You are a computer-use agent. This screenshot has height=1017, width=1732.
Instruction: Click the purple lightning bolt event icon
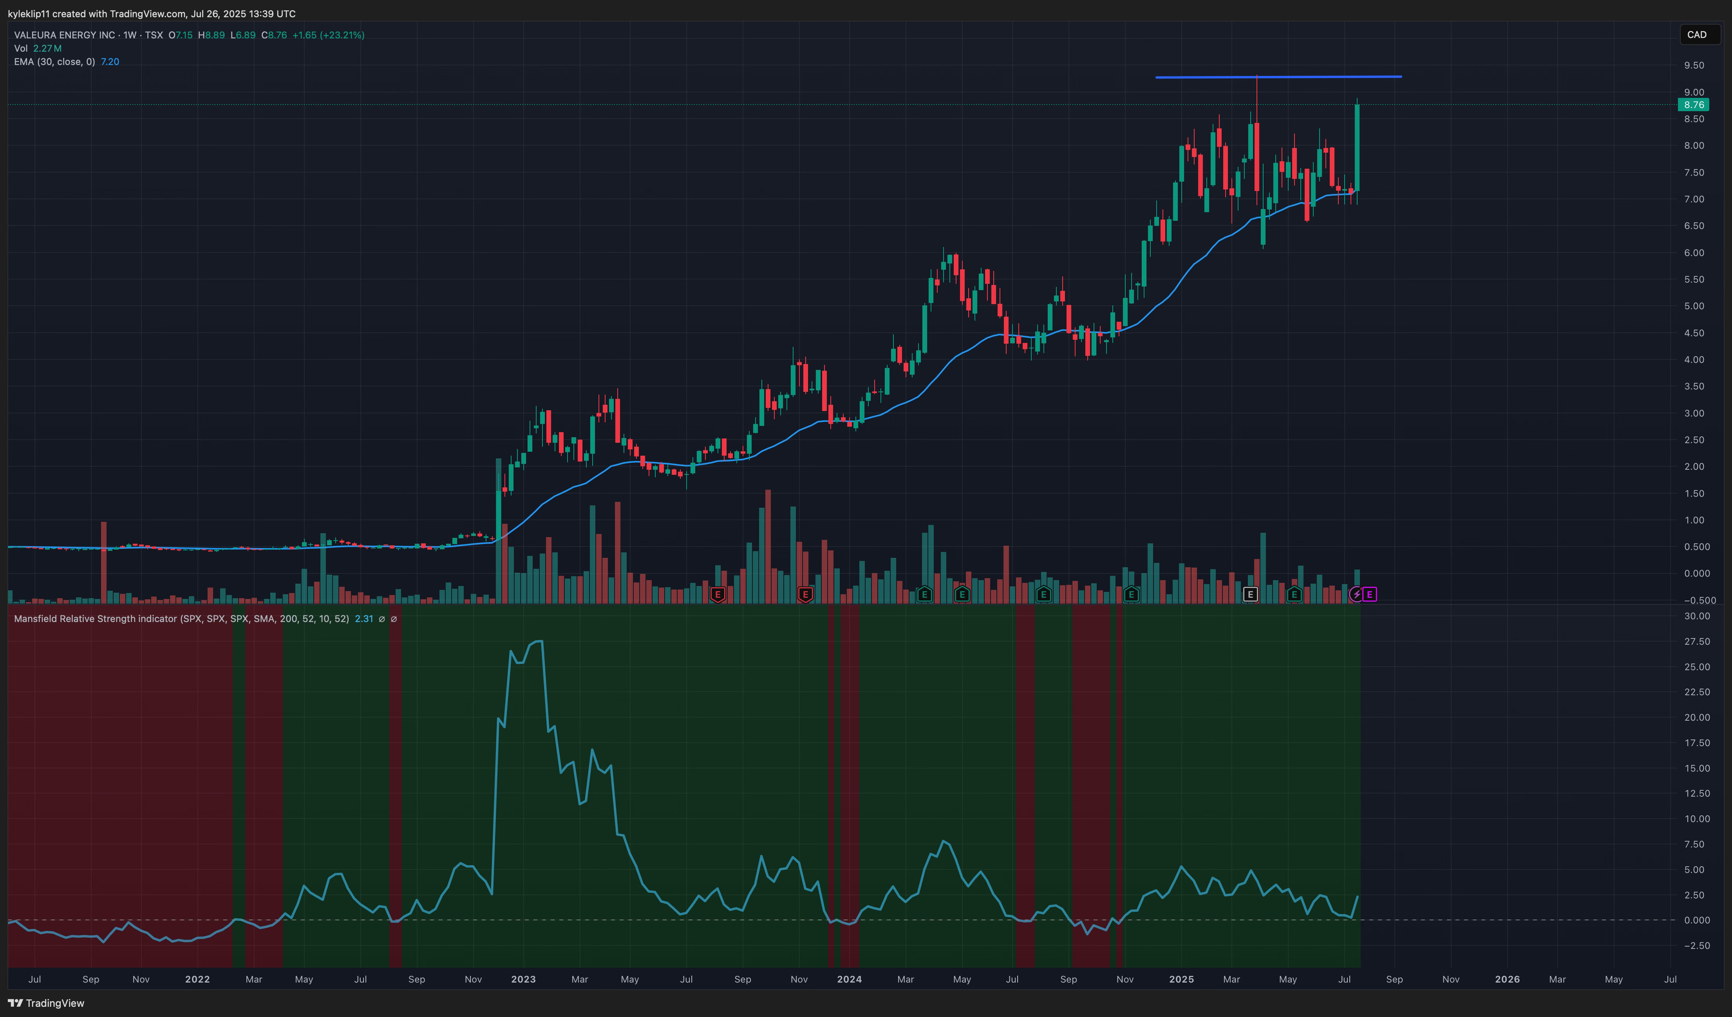coord(1356,594)
